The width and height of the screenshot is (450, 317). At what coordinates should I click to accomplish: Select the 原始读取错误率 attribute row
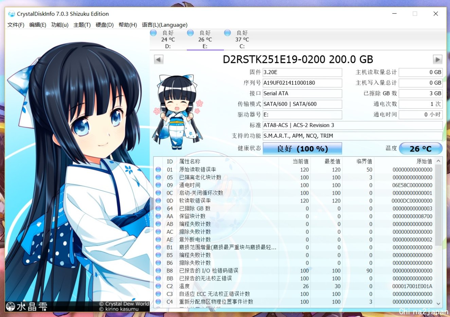pos(294,170)
